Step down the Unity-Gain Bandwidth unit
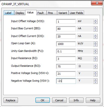 (95, 52)
